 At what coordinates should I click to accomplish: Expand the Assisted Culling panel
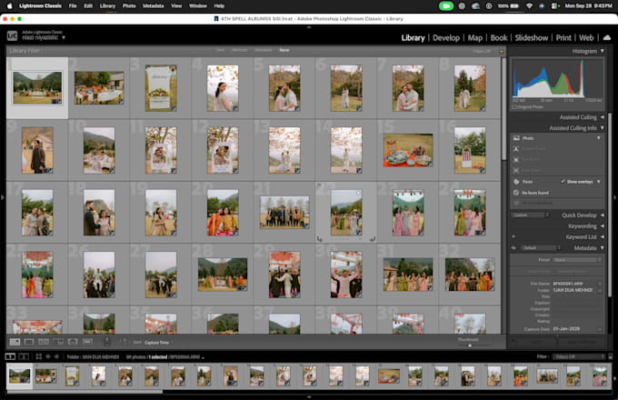pos(603,117)
